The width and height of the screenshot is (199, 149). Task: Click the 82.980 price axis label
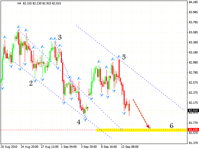pos(193,63)
